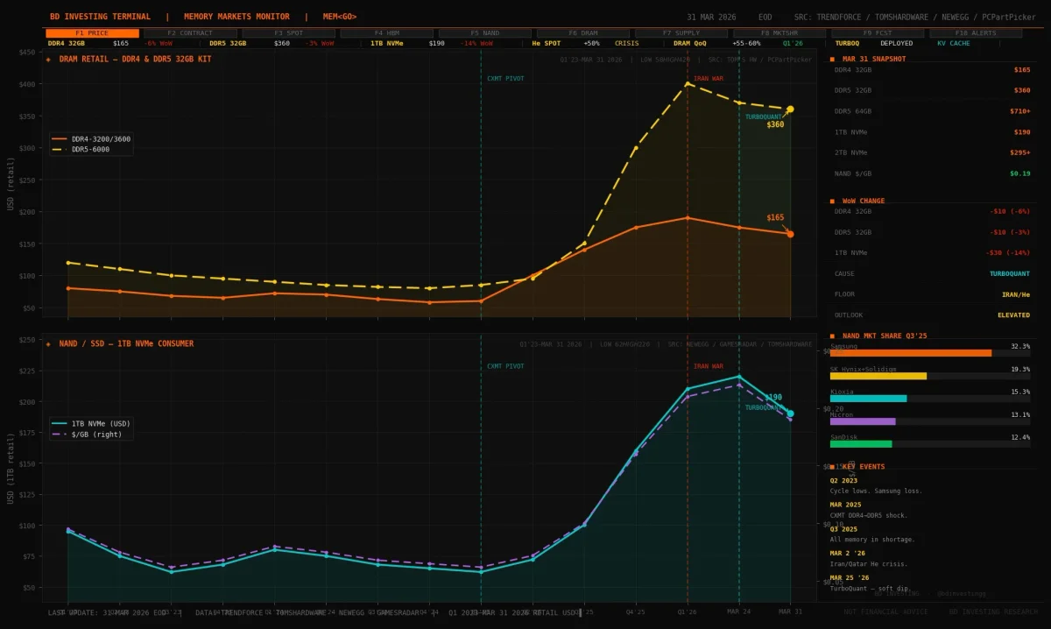The height and width of the screenshot is (629, 1051).
Task: Toggle the DDR4-3200/3600 legend series
Action: 90,138
